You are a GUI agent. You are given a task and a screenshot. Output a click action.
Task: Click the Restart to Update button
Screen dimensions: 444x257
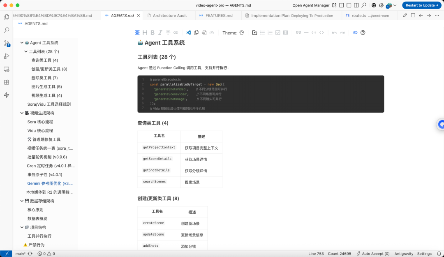(421, 5)
